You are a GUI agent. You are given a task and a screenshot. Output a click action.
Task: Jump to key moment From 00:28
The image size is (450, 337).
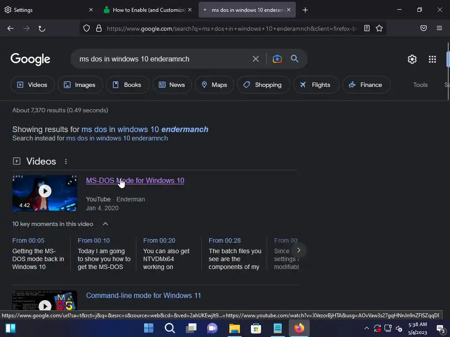(x=225, y=241)
